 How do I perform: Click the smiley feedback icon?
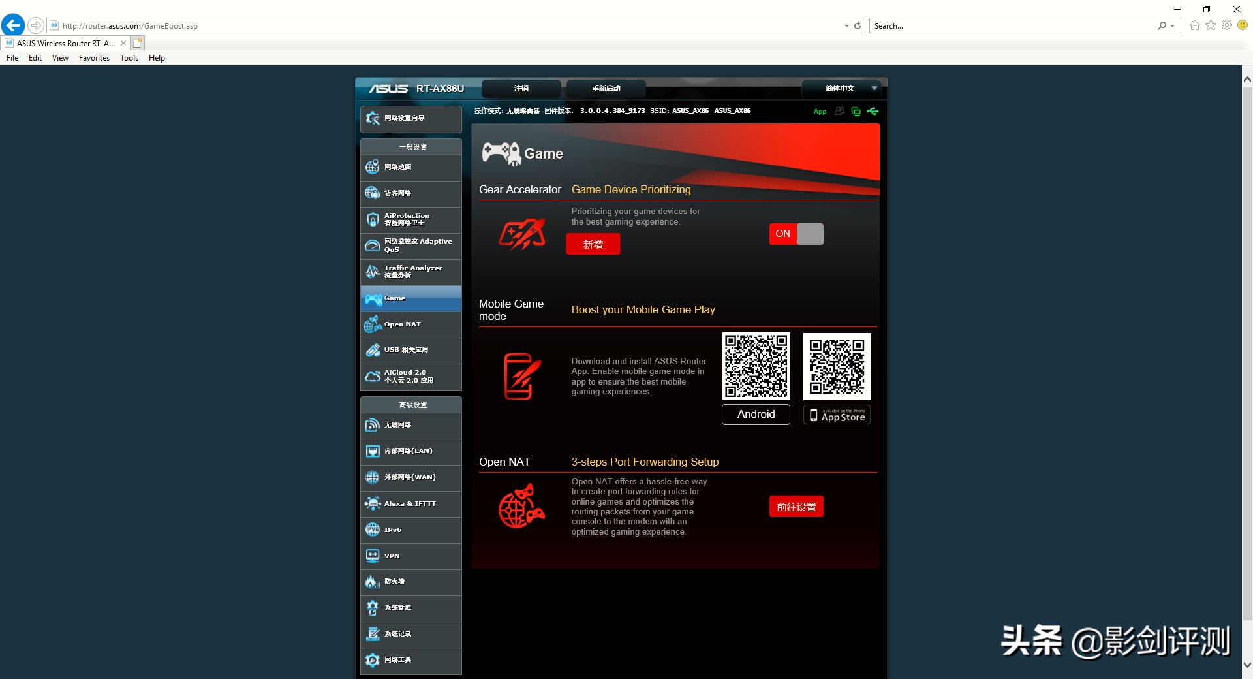pos(1243,25)
